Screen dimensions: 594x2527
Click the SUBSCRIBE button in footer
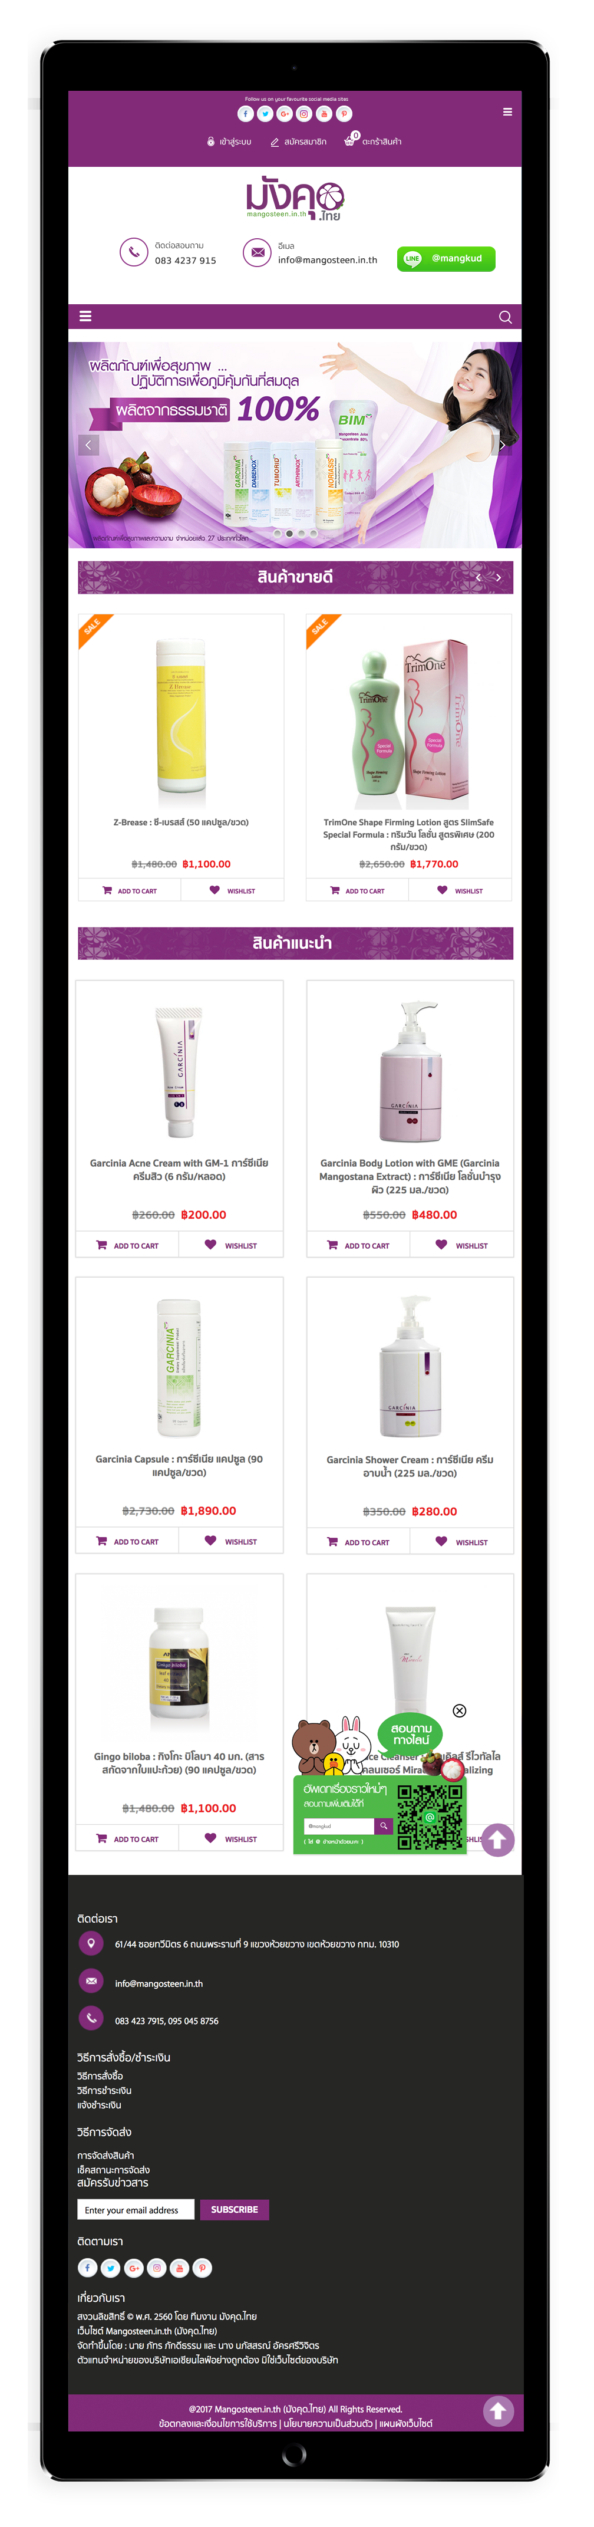pyautogui.click(x=235, y=2209)
